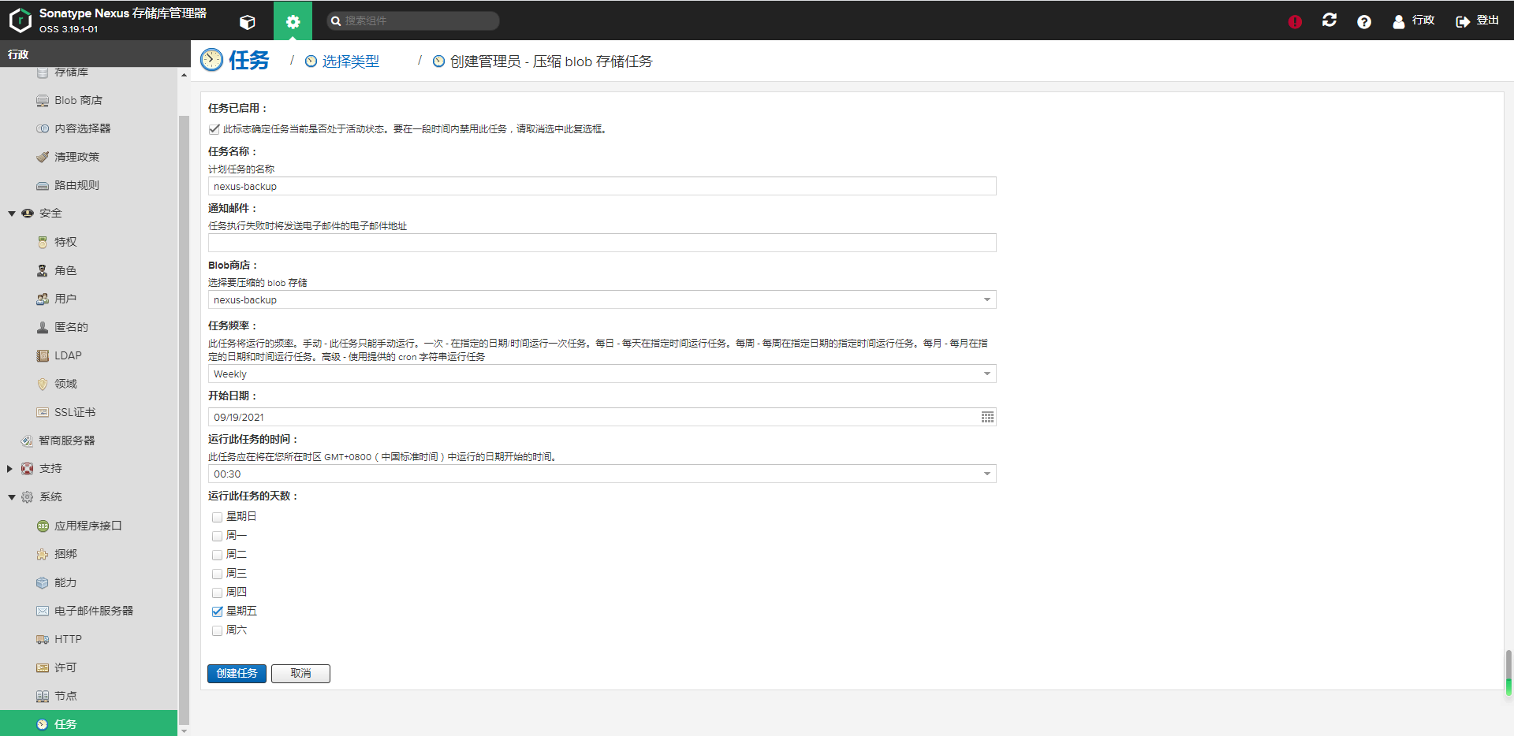
Task: Uncheck the 任务已启用 checkbox
Action: 214,129
